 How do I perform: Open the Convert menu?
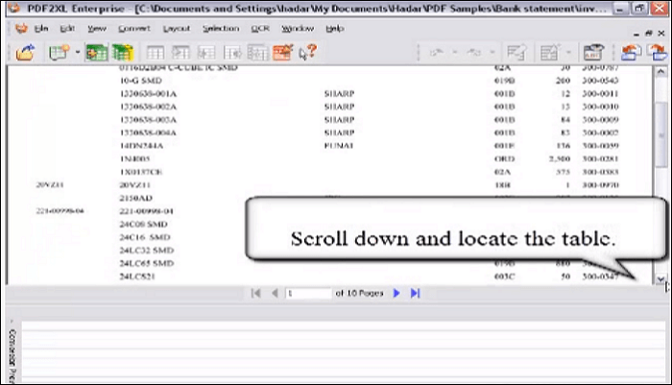(x=133, y=29)
